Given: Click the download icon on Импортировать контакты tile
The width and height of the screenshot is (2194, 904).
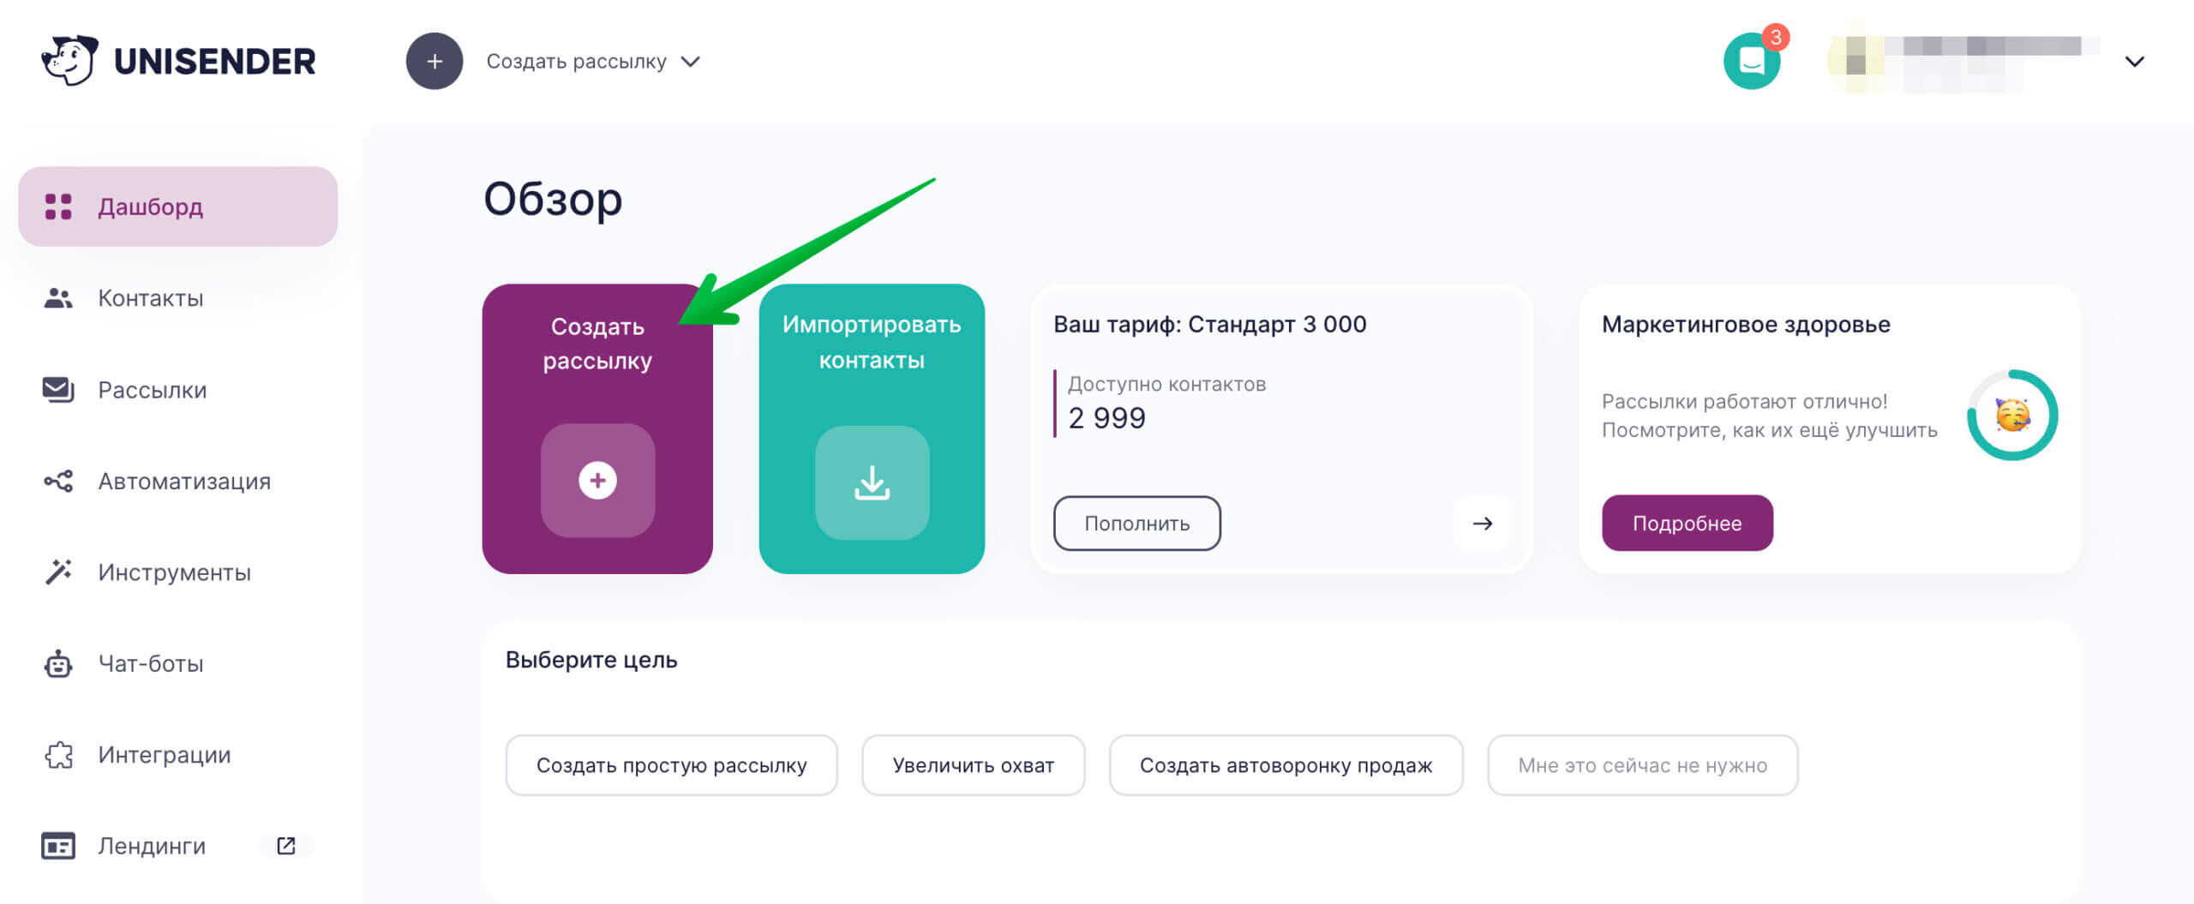Looking at the screenshot, I should (x=872, y=481).
